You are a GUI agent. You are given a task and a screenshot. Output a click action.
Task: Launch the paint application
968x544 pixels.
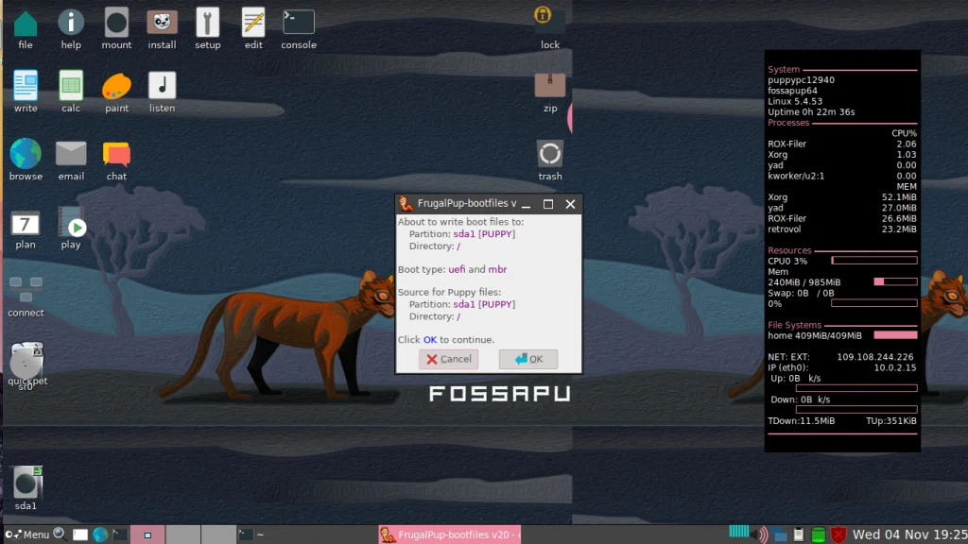tap(116, 85)
